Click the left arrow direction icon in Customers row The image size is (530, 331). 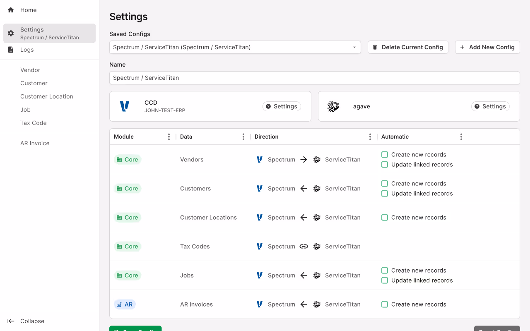coord(304,189)
